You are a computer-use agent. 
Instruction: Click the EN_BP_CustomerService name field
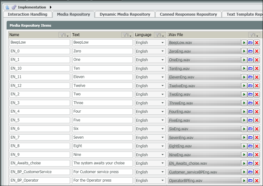pos(40,172)
